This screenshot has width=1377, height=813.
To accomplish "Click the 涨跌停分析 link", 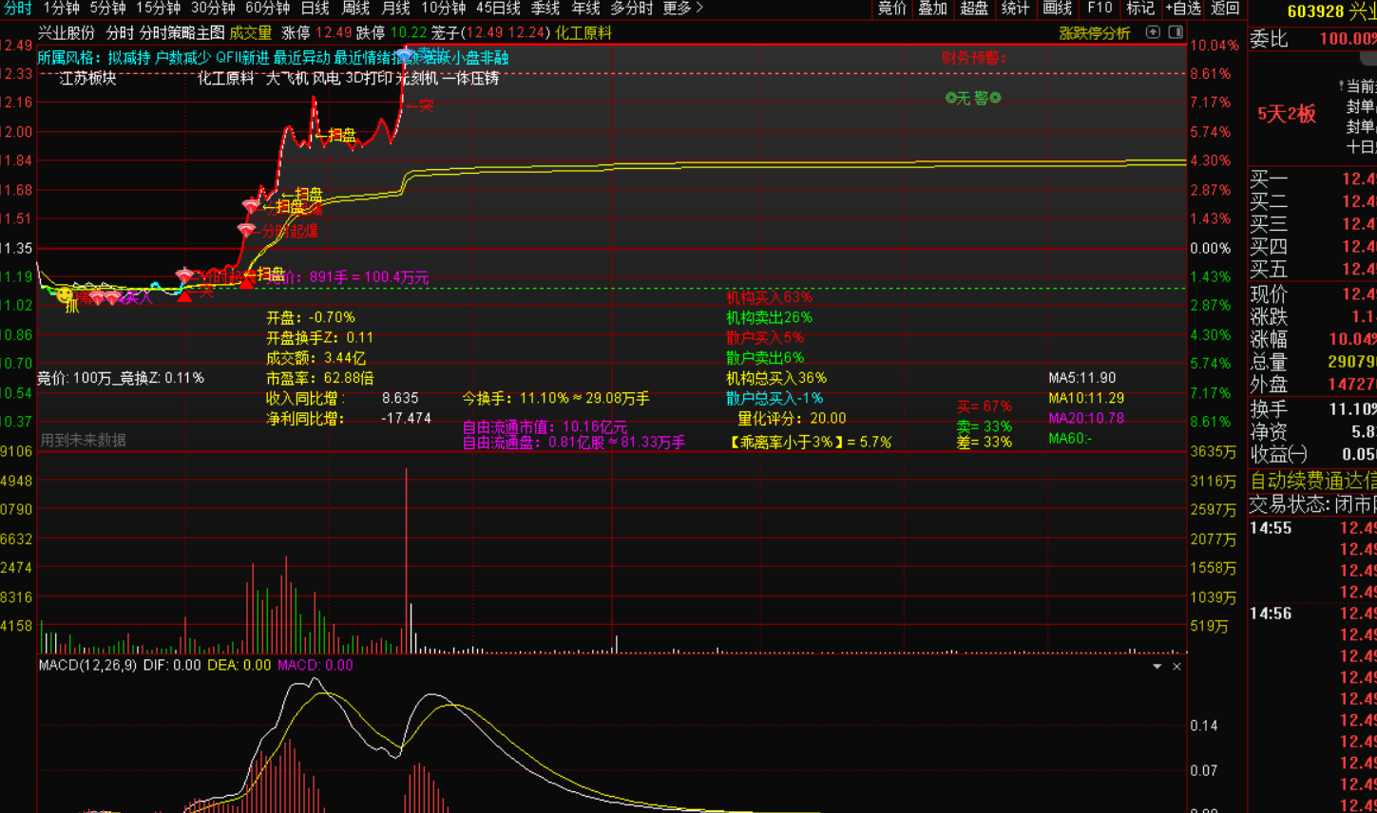I will (x=1095, y=33).
